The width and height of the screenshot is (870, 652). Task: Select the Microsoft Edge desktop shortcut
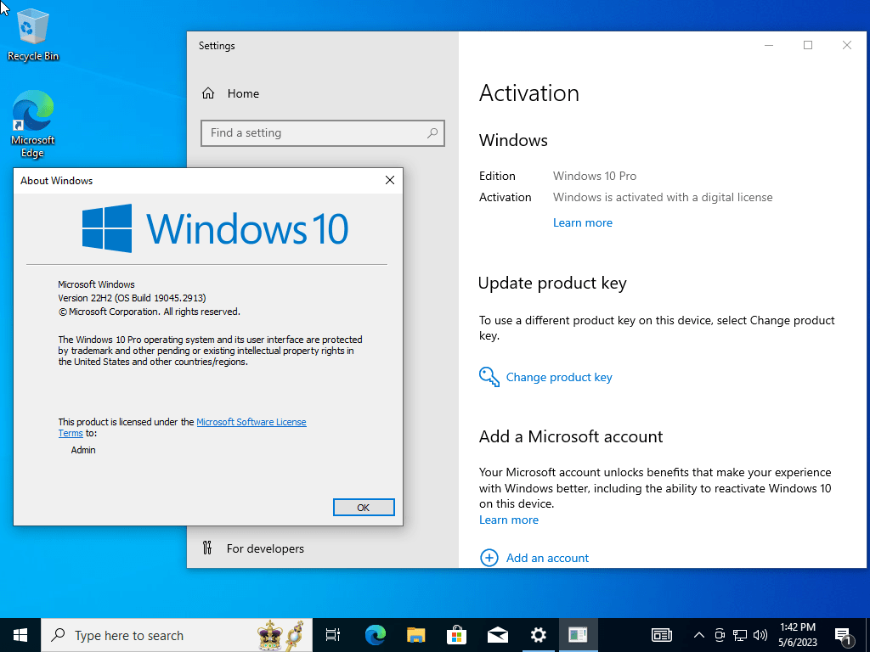(x=33, y=124)
